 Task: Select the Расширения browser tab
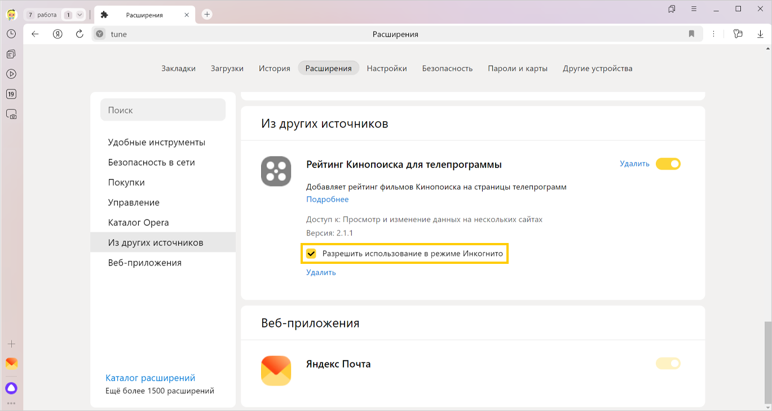(x=145, y=15)
